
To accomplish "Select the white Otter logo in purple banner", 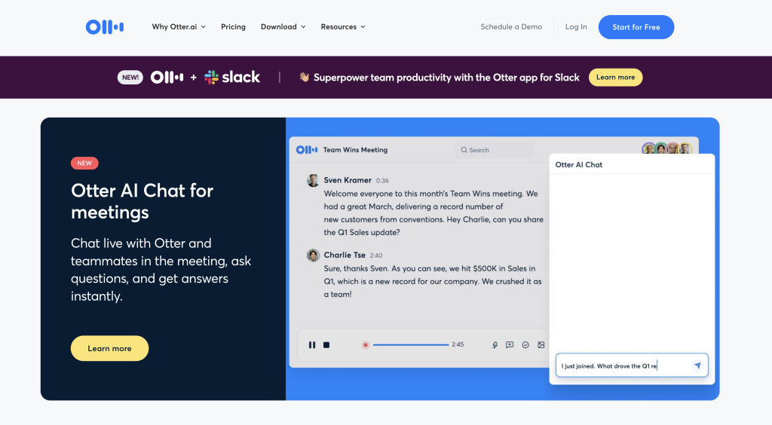I will 167,77.
